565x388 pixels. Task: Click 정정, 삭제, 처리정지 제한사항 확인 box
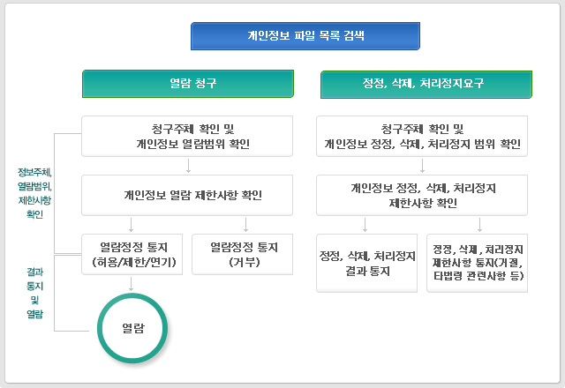(422, 195)
